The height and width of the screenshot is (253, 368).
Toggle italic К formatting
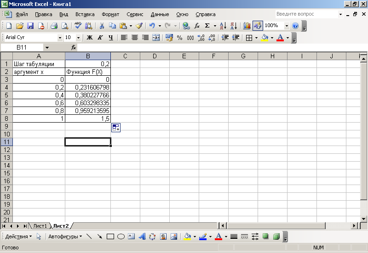[100, 38]
